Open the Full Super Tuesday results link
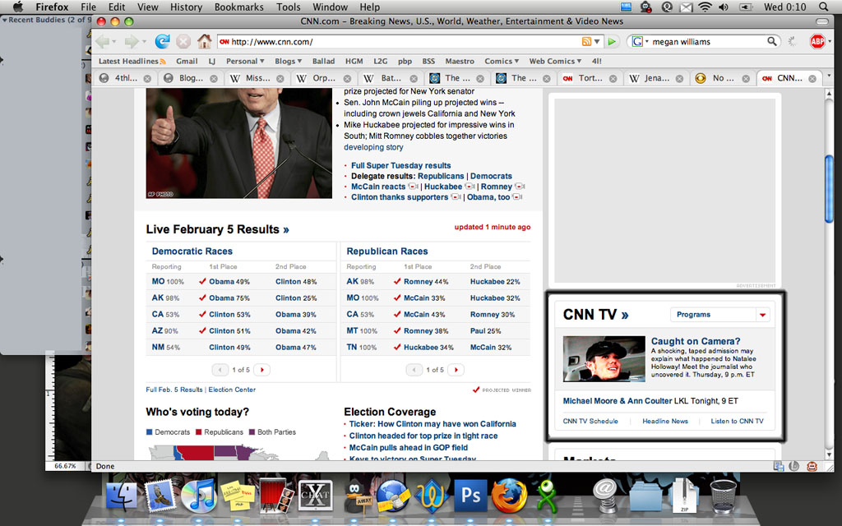The image size is (842, 526). pos(400,166)
